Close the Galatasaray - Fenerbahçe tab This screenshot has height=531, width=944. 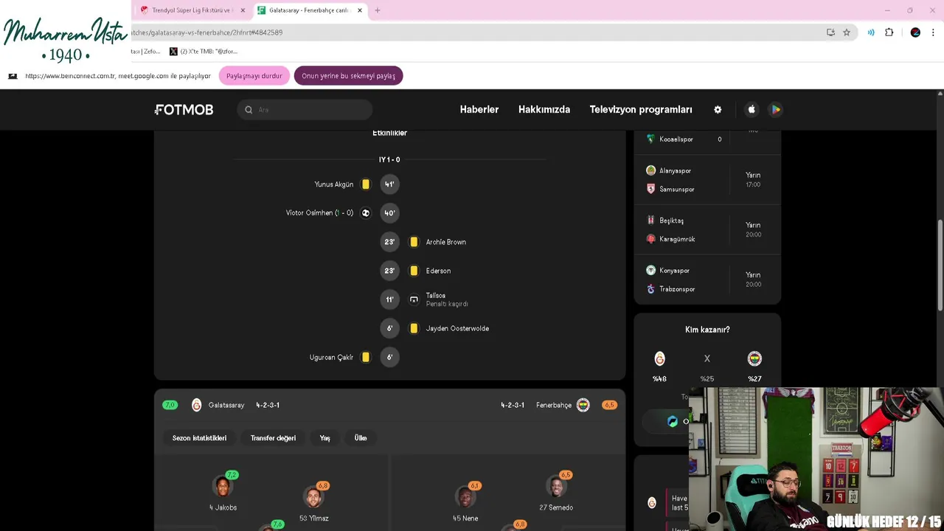[360, 10]
